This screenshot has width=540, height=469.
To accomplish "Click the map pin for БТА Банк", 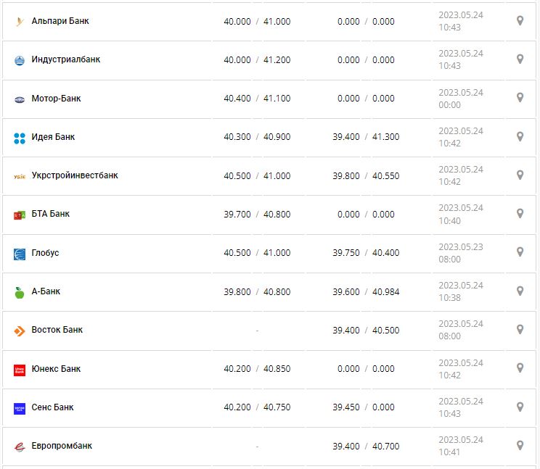I will point(520,213).
